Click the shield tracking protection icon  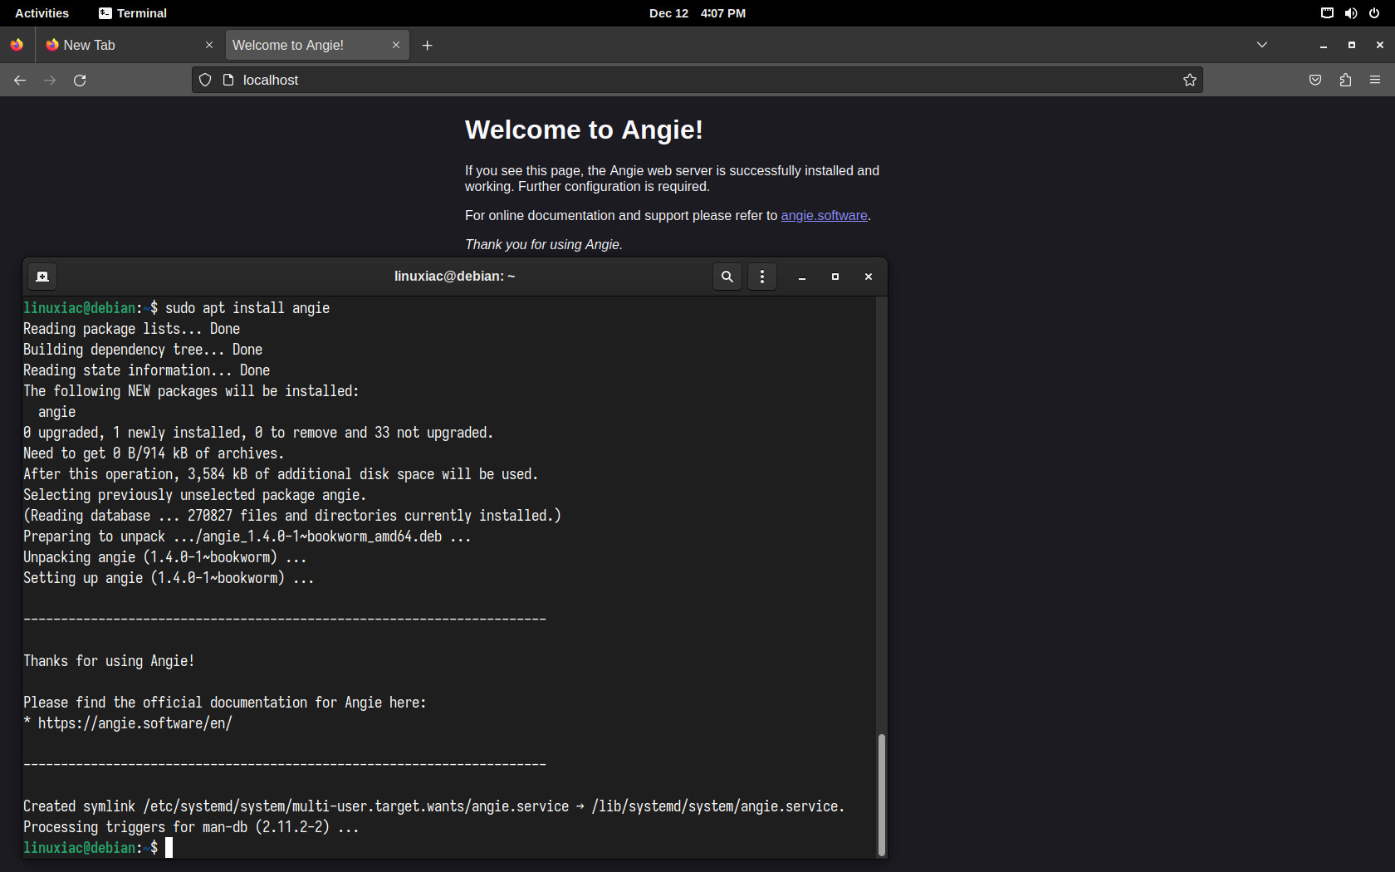click(205, 80)
